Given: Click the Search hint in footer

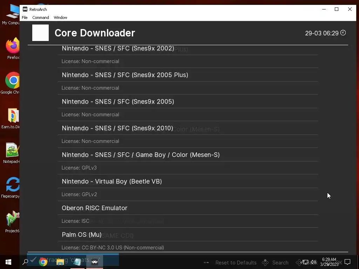Looking at the screenshot, I should (x=280, y=263).
